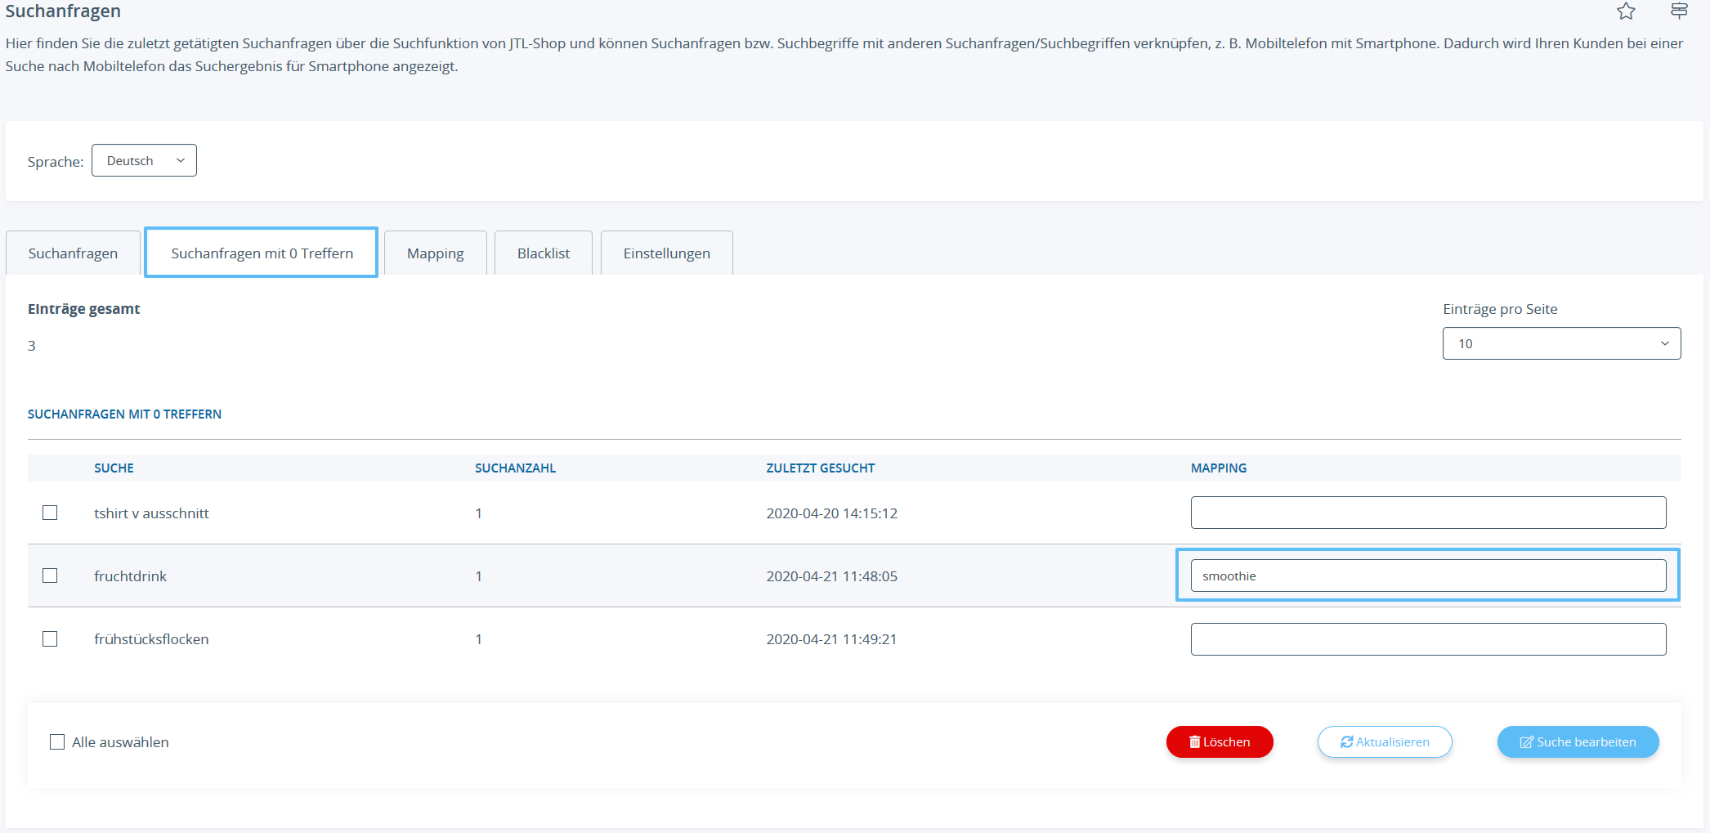1710x833 pixels.
Task: Tick the checkbox for 'tshirt v ausschnitt'
Action: point(50,513)
